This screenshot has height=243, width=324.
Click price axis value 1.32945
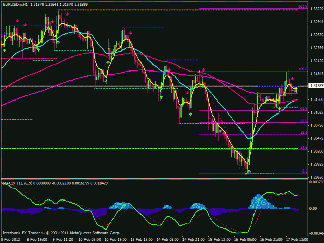pyautogui.click(x=317, y=22)
